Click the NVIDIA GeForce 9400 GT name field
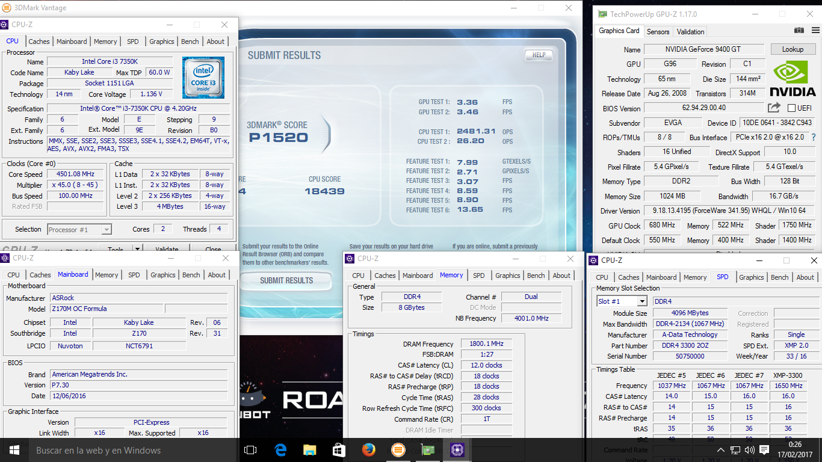Screen dimensions: 822x462 [705, 49]
